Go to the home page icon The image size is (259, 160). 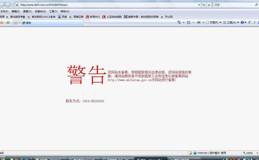tap(179, 22)
